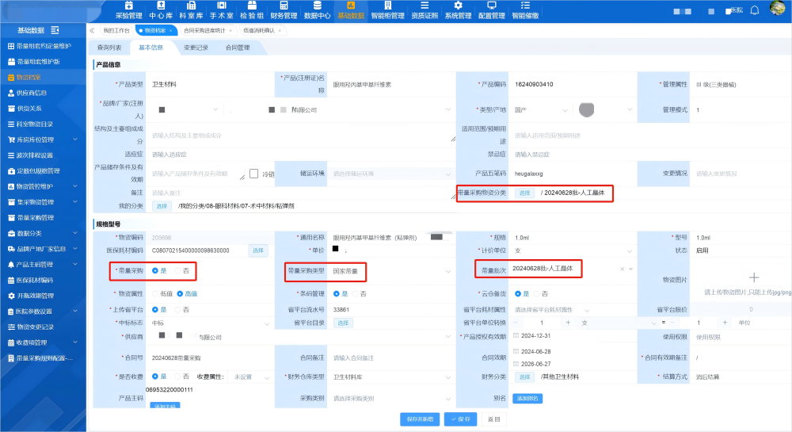Select 否 for 是否收费
792x432 pixels.
click(x=177, y=377)
